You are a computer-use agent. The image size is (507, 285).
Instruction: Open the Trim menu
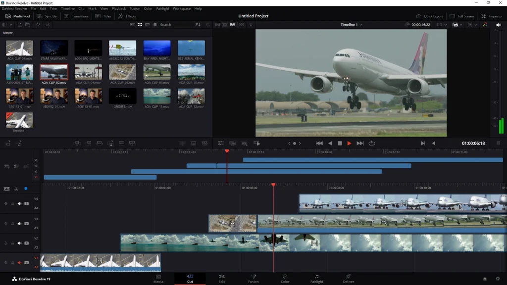(x=53, y=8)
